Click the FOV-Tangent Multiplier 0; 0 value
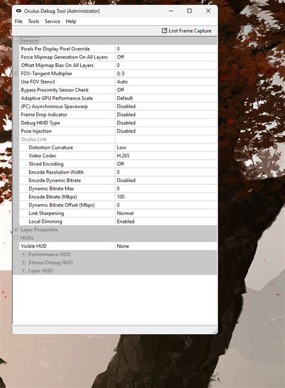285x388 pixels. coord(166,73)
